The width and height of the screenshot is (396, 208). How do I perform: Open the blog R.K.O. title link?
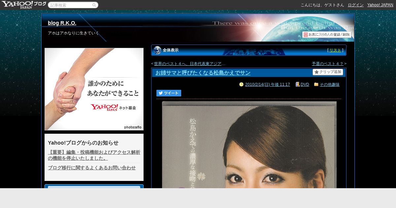point(62,23)
